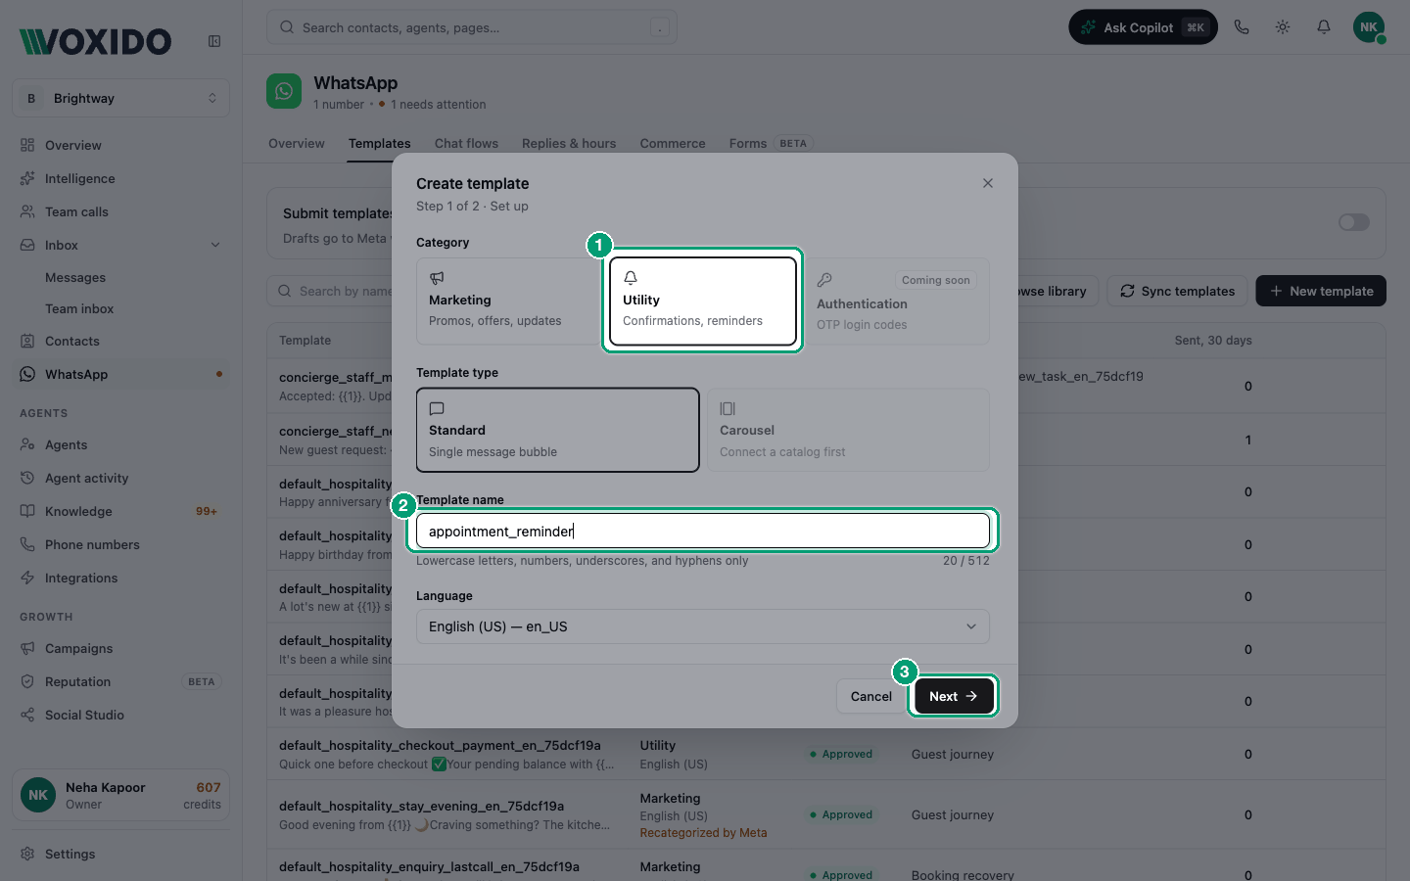The image size is (1410, 881).
Task: Open Knowledge in the sidebar
Action: pos(121,511)
